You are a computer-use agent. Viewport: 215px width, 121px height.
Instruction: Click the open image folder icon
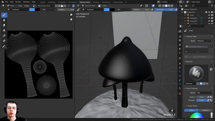[62, 6]
